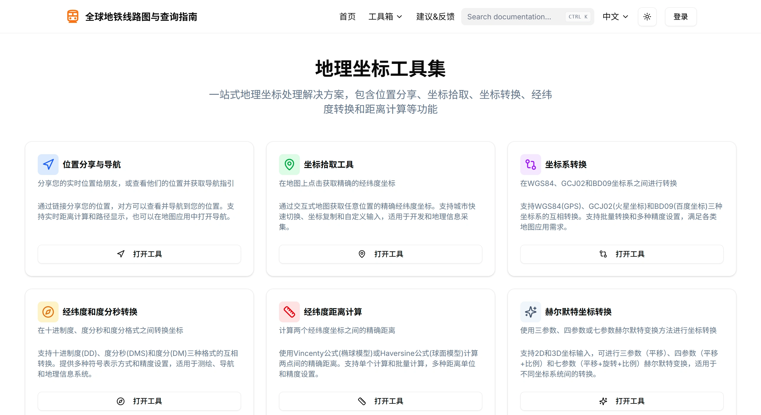
Task: Expand the language chevron next to 中文
Action: click(x=626, y=17)
